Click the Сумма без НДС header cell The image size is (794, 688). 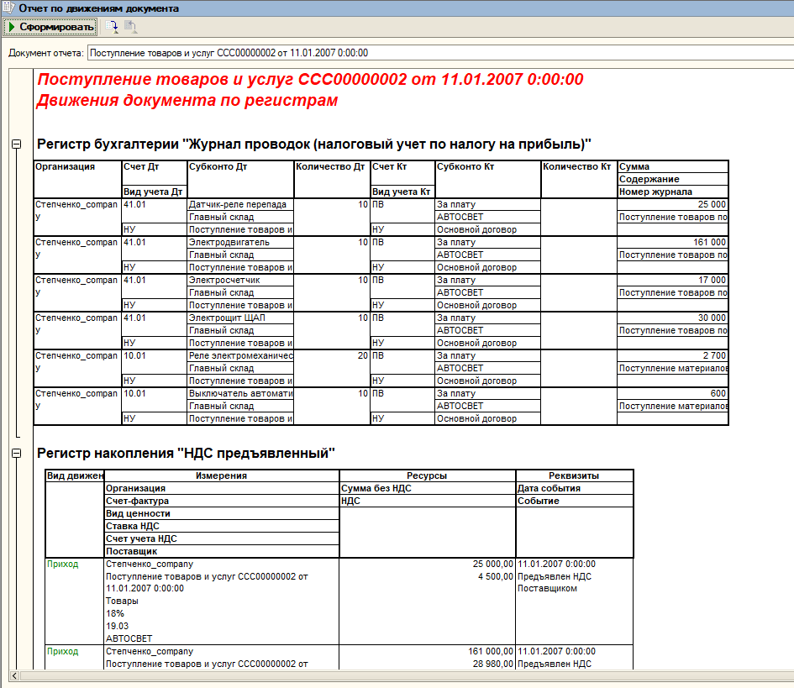pos(427,489)
